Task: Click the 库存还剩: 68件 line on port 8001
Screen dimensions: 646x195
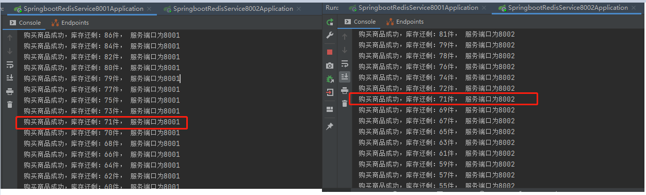Action: coord(102,143)
